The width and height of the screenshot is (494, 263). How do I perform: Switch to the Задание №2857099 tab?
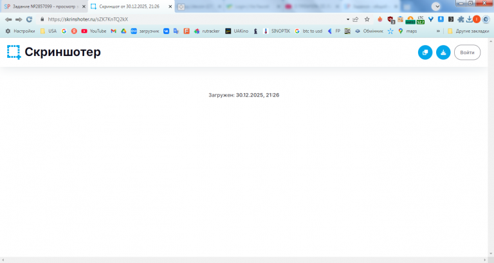point(44,6)
